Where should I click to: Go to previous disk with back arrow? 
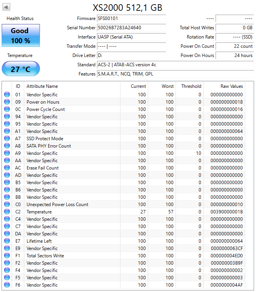(6, 7)
